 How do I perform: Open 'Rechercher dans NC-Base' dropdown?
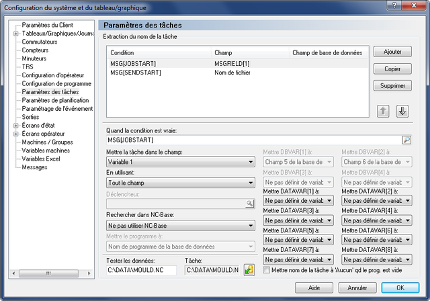181,226
